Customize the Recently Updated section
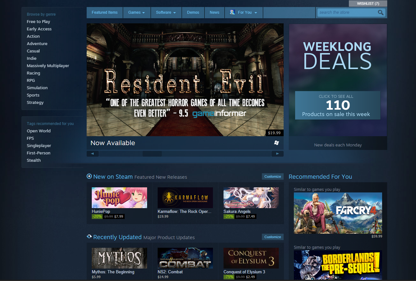 click(273, 237)
